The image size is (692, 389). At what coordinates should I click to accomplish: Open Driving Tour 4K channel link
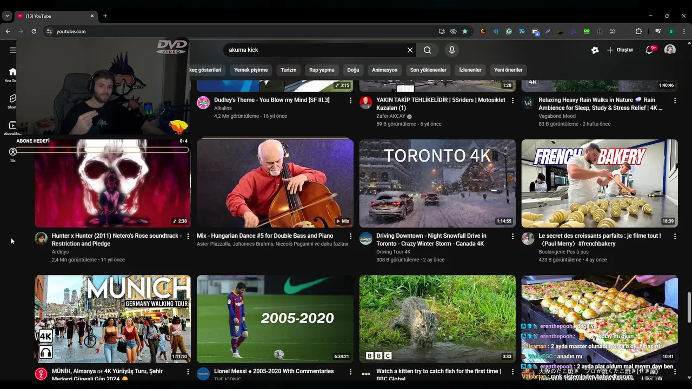point(394,252)
